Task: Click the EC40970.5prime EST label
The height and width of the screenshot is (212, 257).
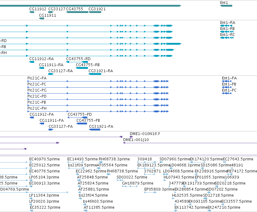Action: tap(44, 159)
